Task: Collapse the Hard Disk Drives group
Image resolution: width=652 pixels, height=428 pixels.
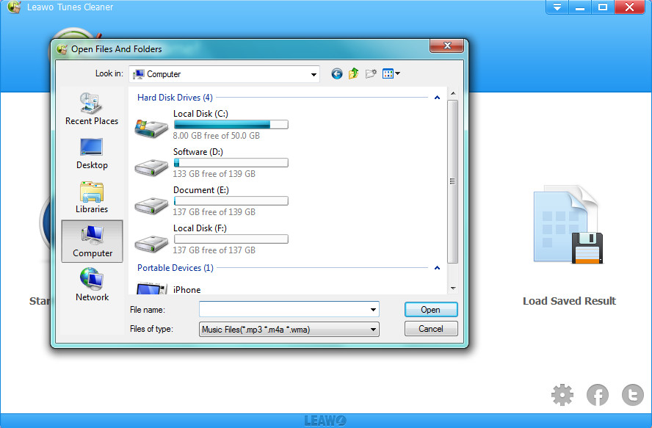Action: click(437, 98)
